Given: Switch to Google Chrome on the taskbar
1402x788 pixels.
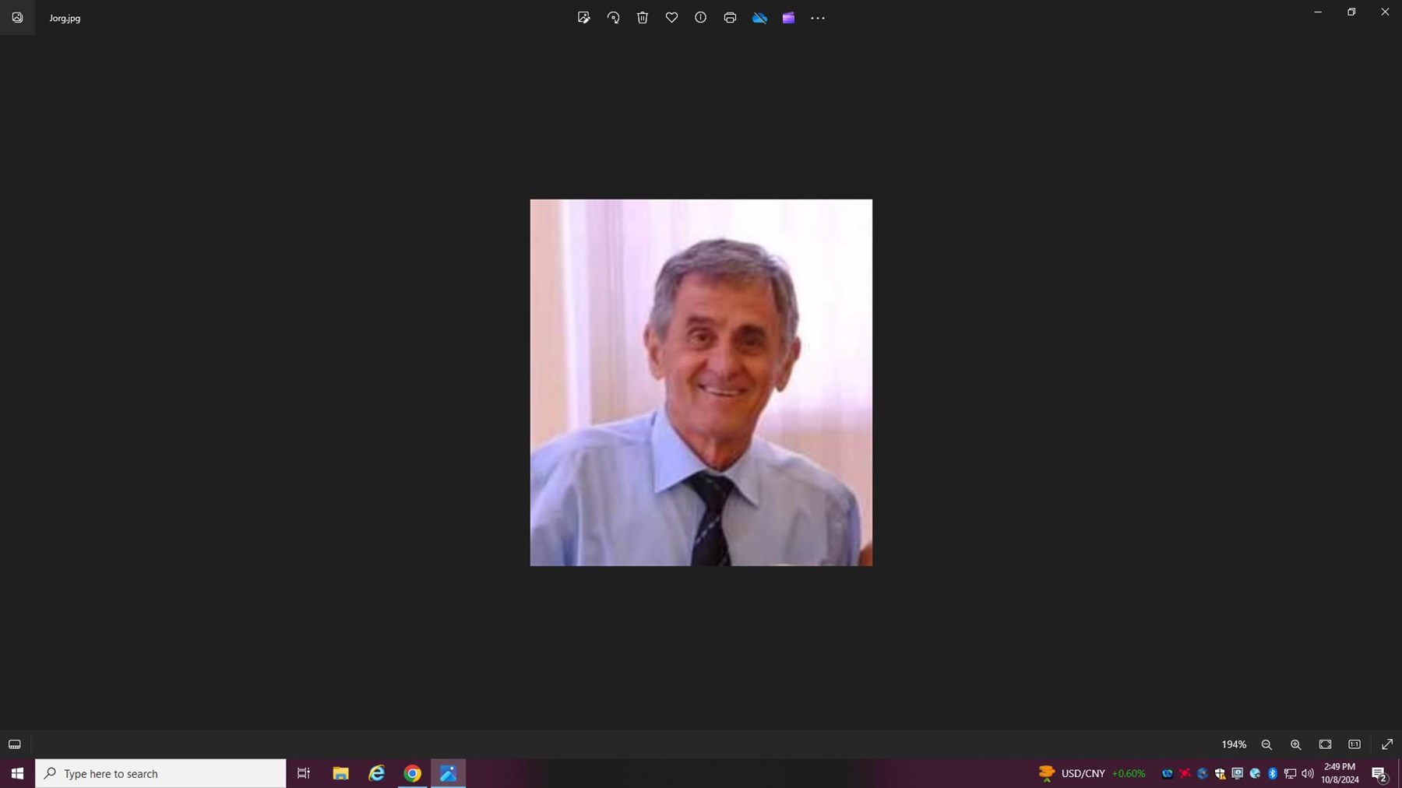Looking at the screenshot, I should (x=413, y=774).
